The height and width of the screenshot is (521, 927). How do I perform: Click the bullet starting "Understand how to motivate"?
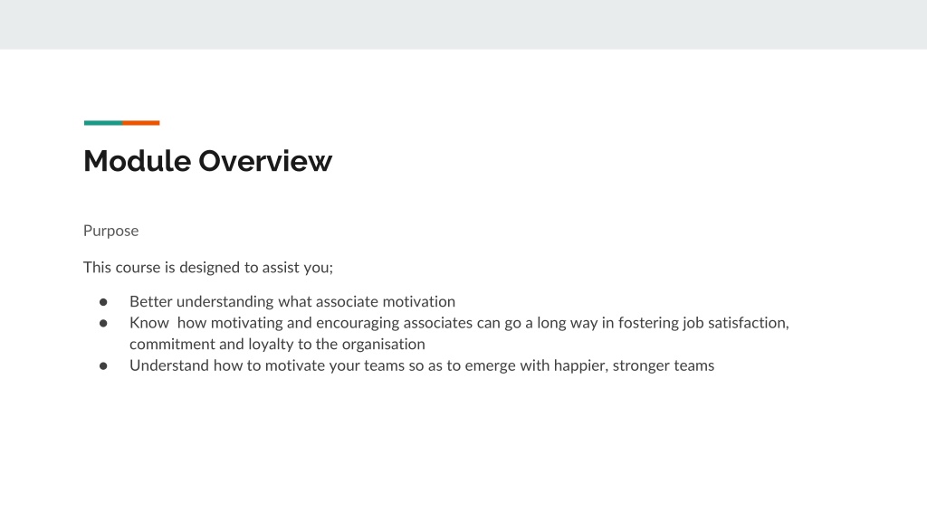(x=422, y=365)
